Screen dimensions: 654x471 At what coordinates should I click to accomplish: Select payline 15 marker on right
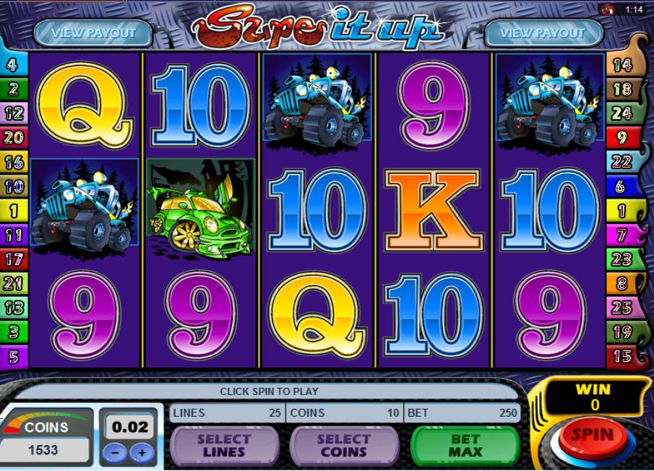tap(623, 356)
